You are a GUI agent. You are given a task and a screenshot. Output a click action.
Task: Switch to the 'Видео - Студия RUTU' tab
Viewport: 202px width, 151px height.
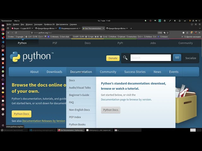pos(22,28)
